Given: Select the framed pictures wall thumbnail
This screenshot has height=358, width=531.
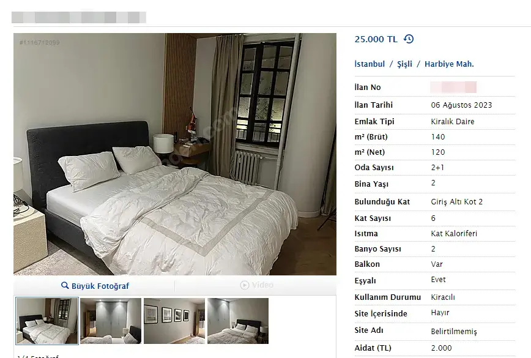Looking at the screenshot, I should 174,321.
